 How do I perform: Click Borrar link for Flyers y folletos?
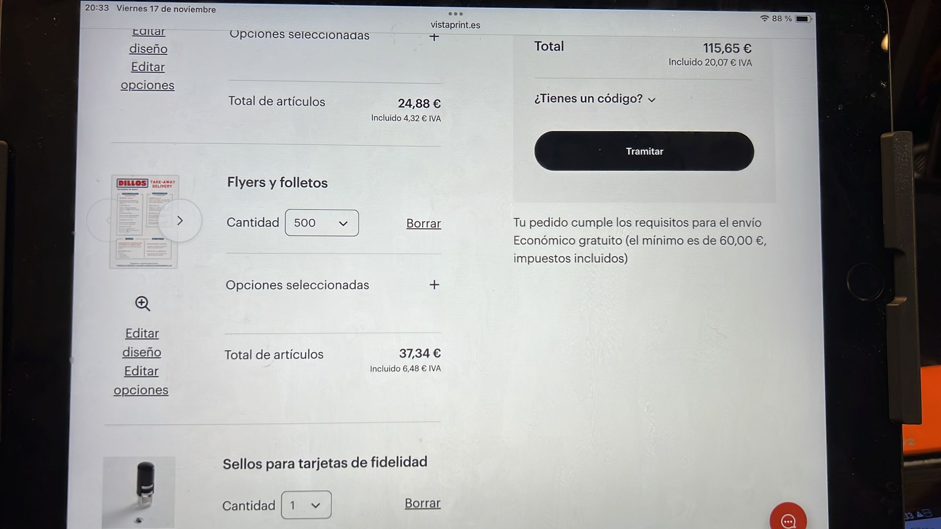(x=423, y=223)
